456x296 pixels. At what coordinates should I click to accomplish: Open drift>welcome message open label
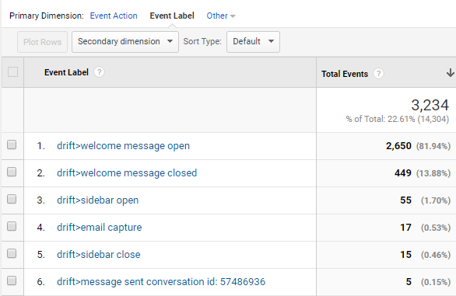[123, 146]
